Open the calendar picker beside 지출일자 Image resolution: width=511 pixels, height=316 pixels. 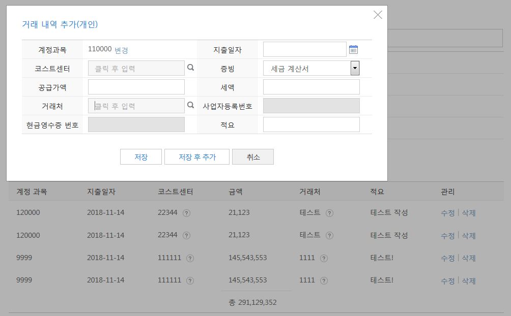pyautogui.click(x=353, y=49)
